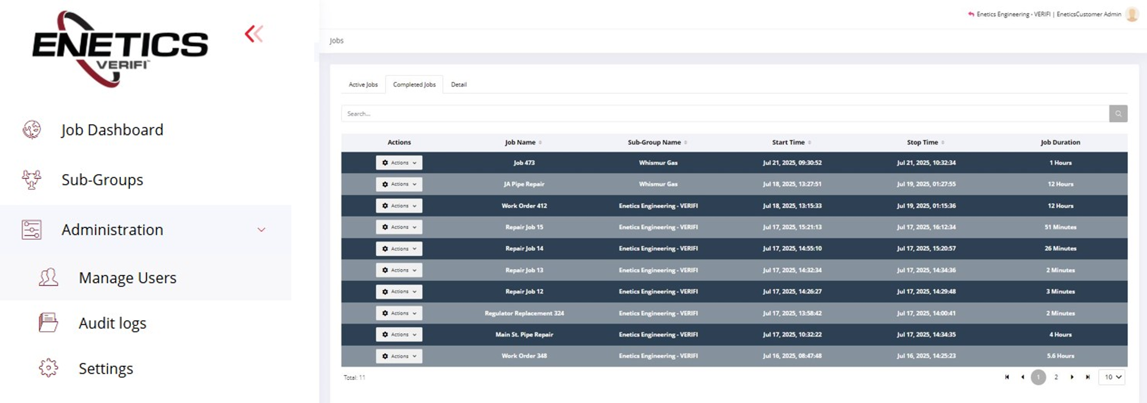Expand the Administration menu chevron
The width and height of the screenshot is (1147, 403).
tap(261, 230)
